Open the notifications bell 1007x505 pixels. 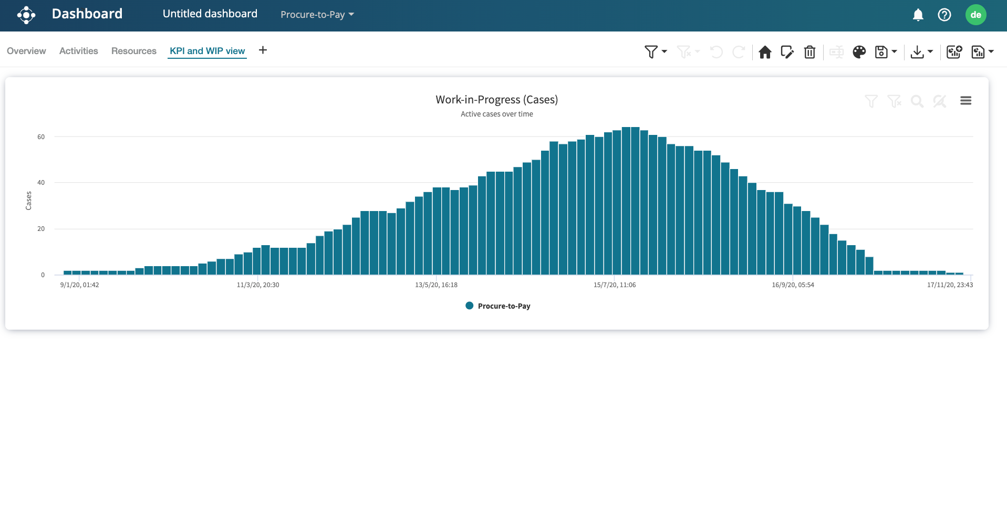[918, 15]
